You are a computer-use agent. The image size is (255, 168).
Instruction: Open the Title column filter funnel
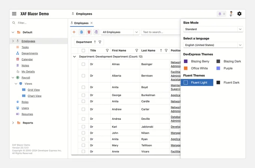pos(107,51)
